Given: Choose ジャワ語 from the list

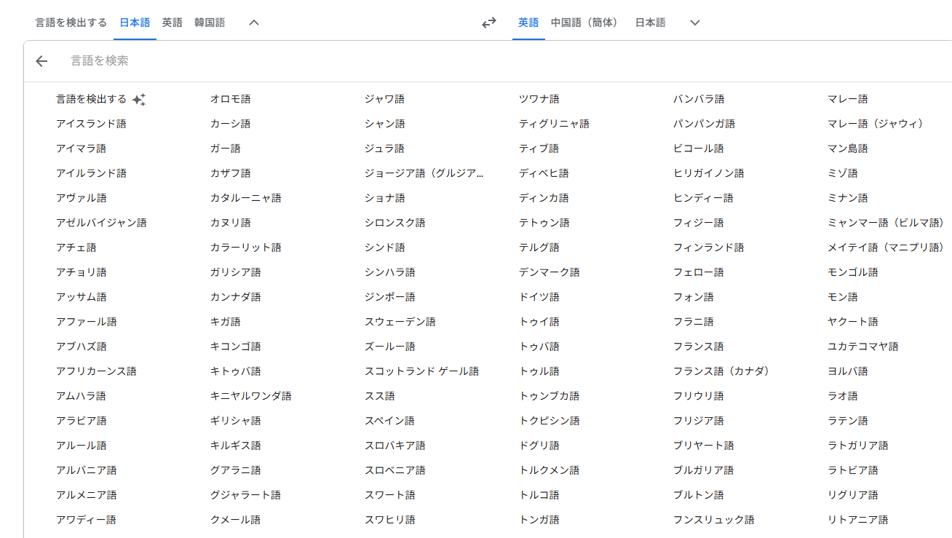Looking at the screenshot, I should [x=384, y=99].
